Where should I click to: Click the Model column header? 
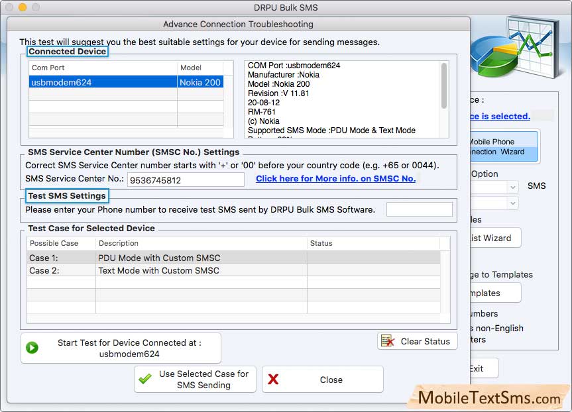click(200, 68)
